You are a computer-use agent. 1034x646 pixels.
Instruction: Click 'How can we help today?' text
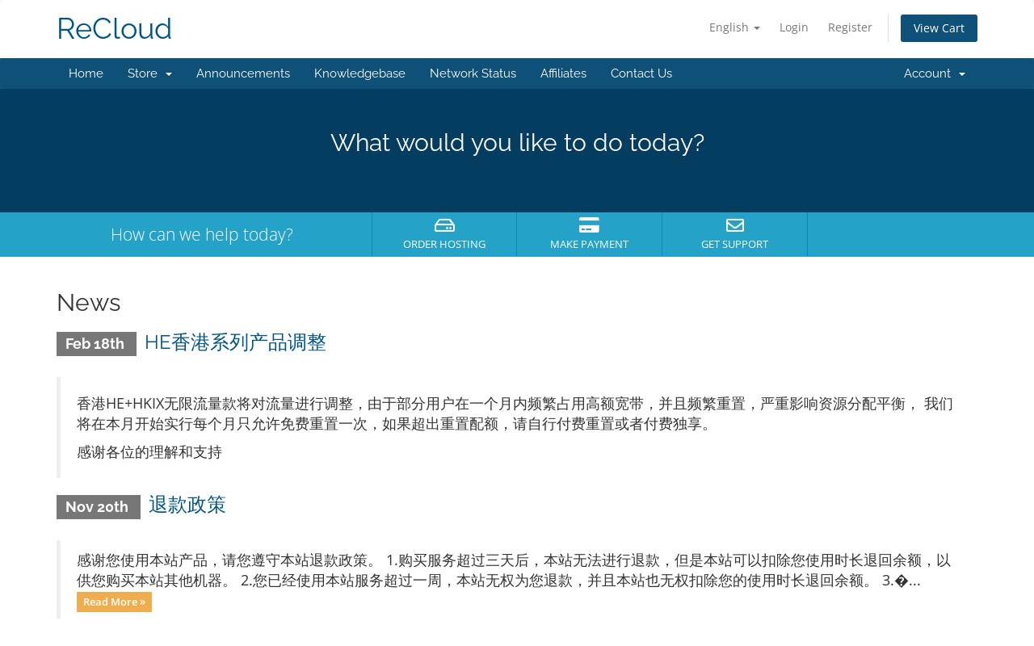click(202, 234)
